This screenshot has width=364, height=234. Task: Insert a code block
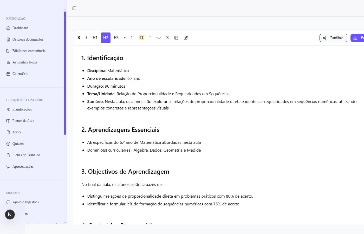tap(159, 38)
